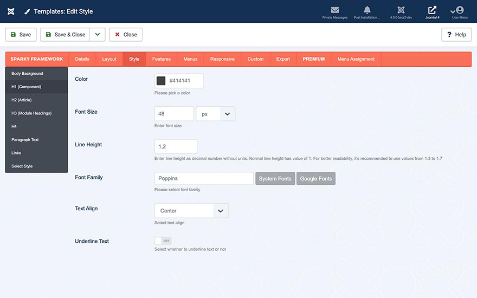Switch to the Menu Assignment tab
Screen dimensions: 477x298
pyautogui.click(x=356, y=59)
